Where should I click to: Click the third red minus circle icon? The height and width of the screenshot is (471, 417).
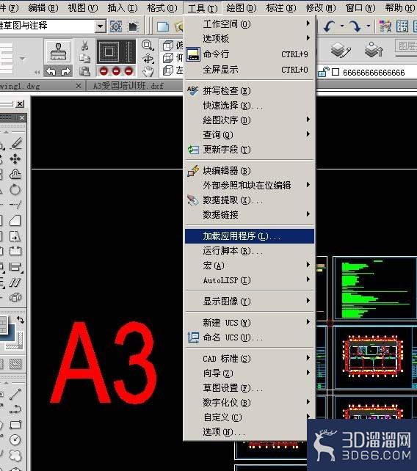128,71
